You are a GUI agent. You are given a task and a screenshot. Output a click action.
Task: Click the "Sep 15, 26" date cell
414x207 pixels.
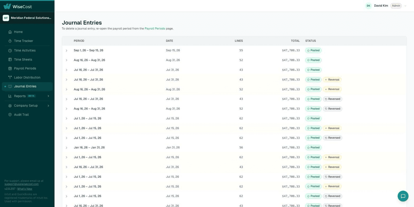coord(173,50)
